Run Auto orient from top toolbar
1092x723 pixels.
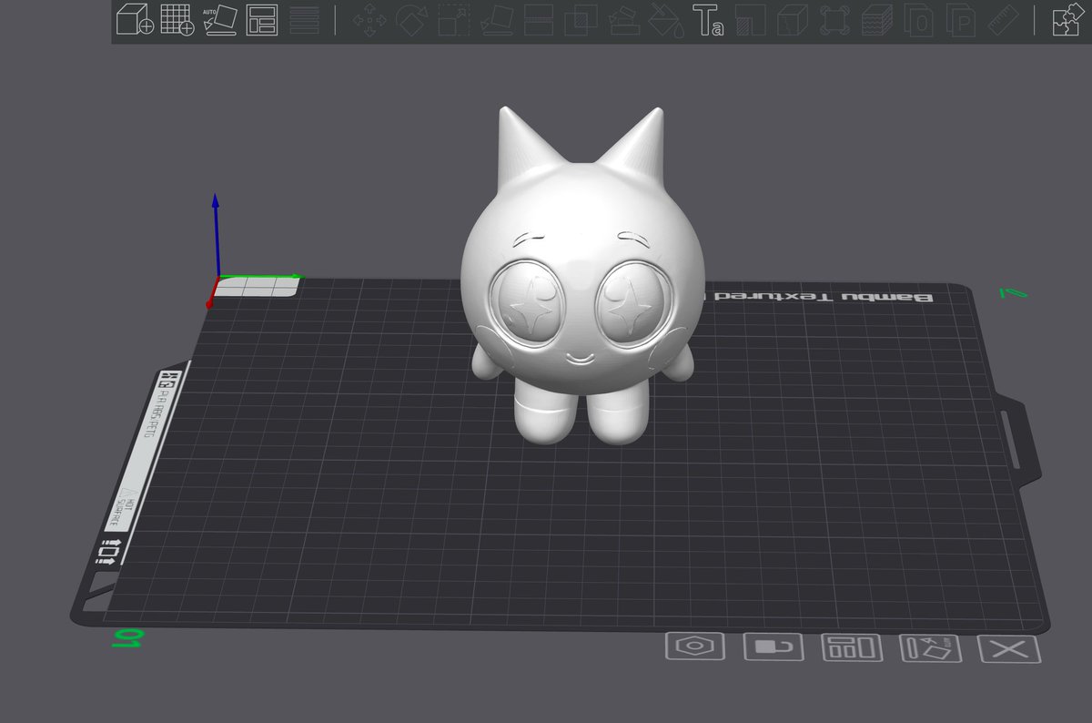(x=220, y=19)
